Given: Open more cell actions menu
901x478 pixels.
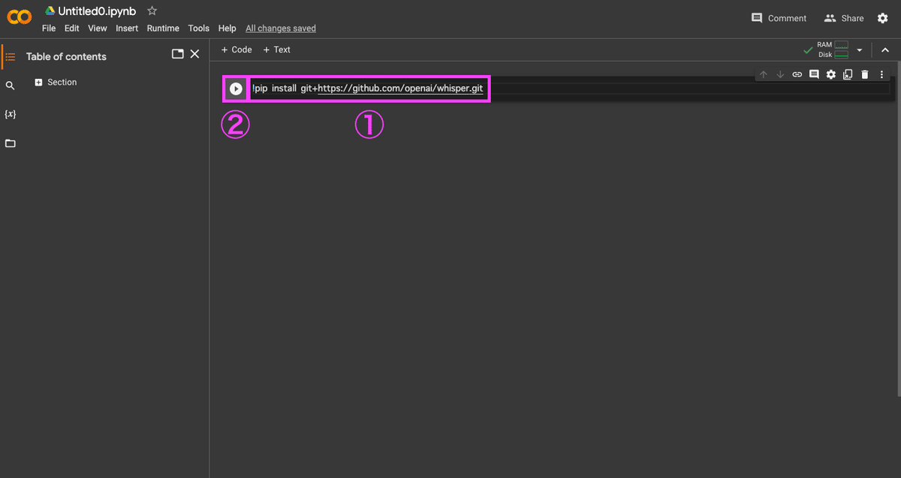Looking at the screenshot, I should pos(881,74).
